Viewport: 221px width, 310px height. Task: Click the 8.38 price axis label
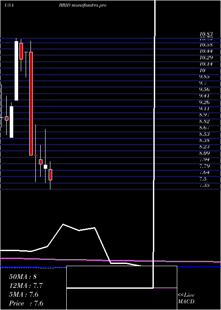(x=204, y=140)
